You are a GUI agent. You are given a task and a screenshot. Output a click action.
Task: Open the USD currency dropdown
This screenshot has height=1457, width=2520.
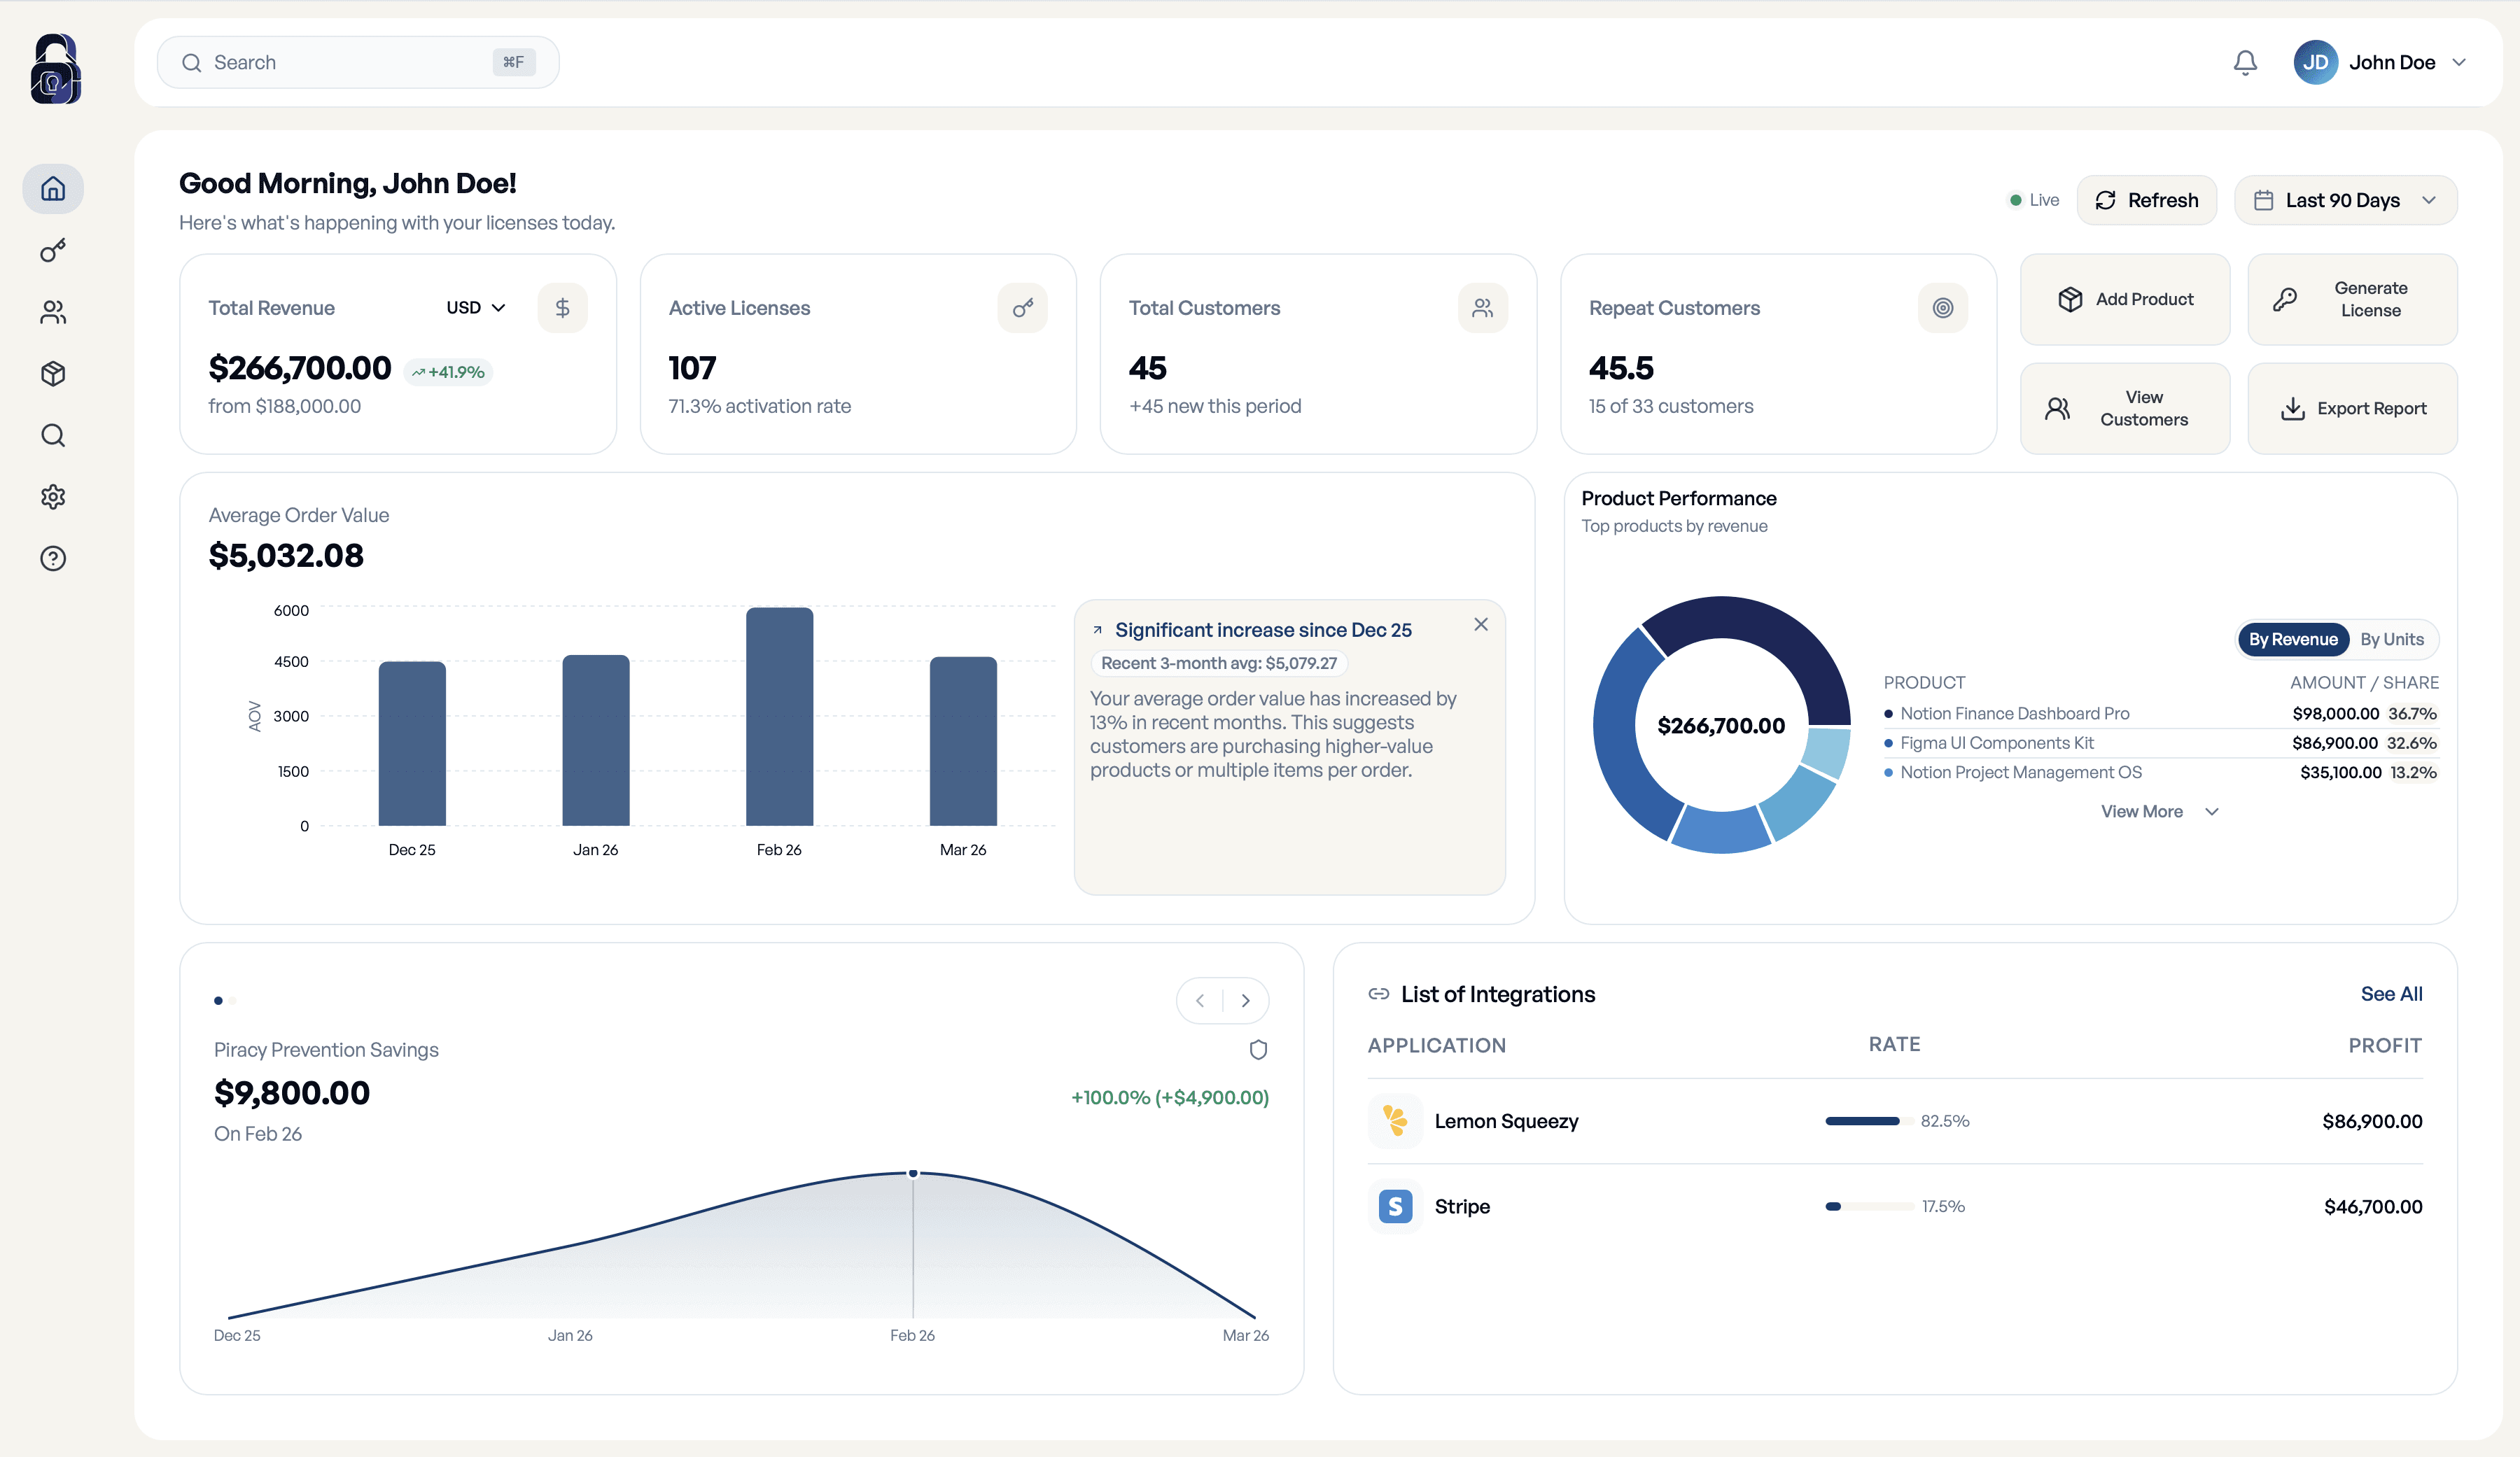[476, 308]
